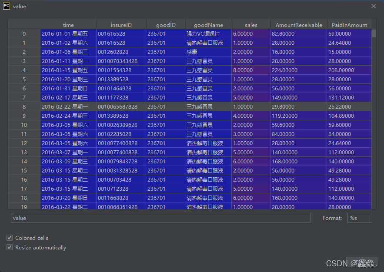Select the time column header
Screen dimensions: 384x272
pyautogui.click(x=68, y=25)
